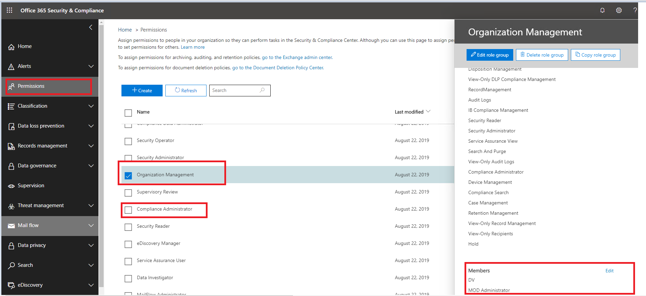
Task: Open the app launcher waffle icon
Action: point(10,10)
